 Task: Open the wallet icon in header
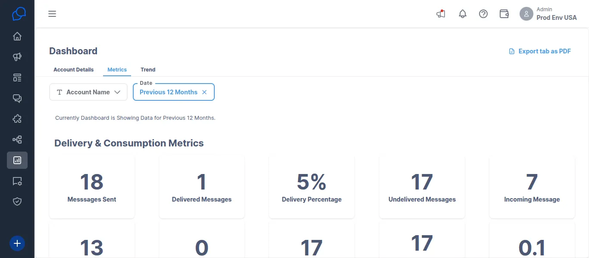(504, 14)
